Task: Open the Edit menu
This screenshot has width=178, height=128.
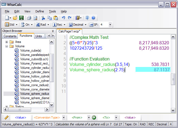Action: (17, 11)
